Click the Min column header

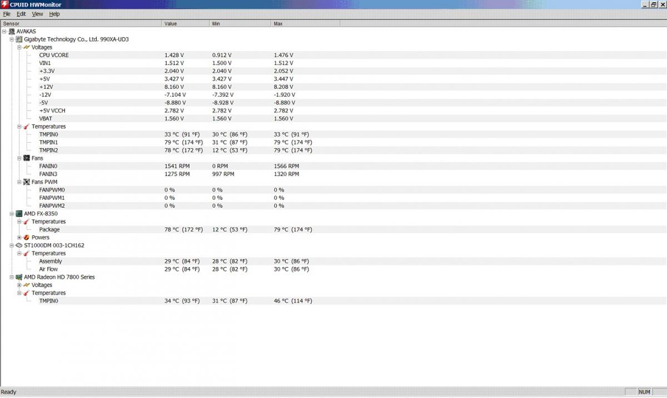(x=241, y=24)
